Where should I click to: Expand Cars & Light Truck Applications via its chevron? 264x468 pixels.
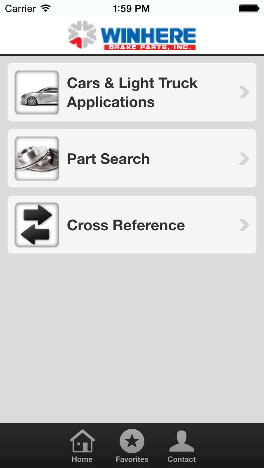pyautogui.click(x=244, y=92)
